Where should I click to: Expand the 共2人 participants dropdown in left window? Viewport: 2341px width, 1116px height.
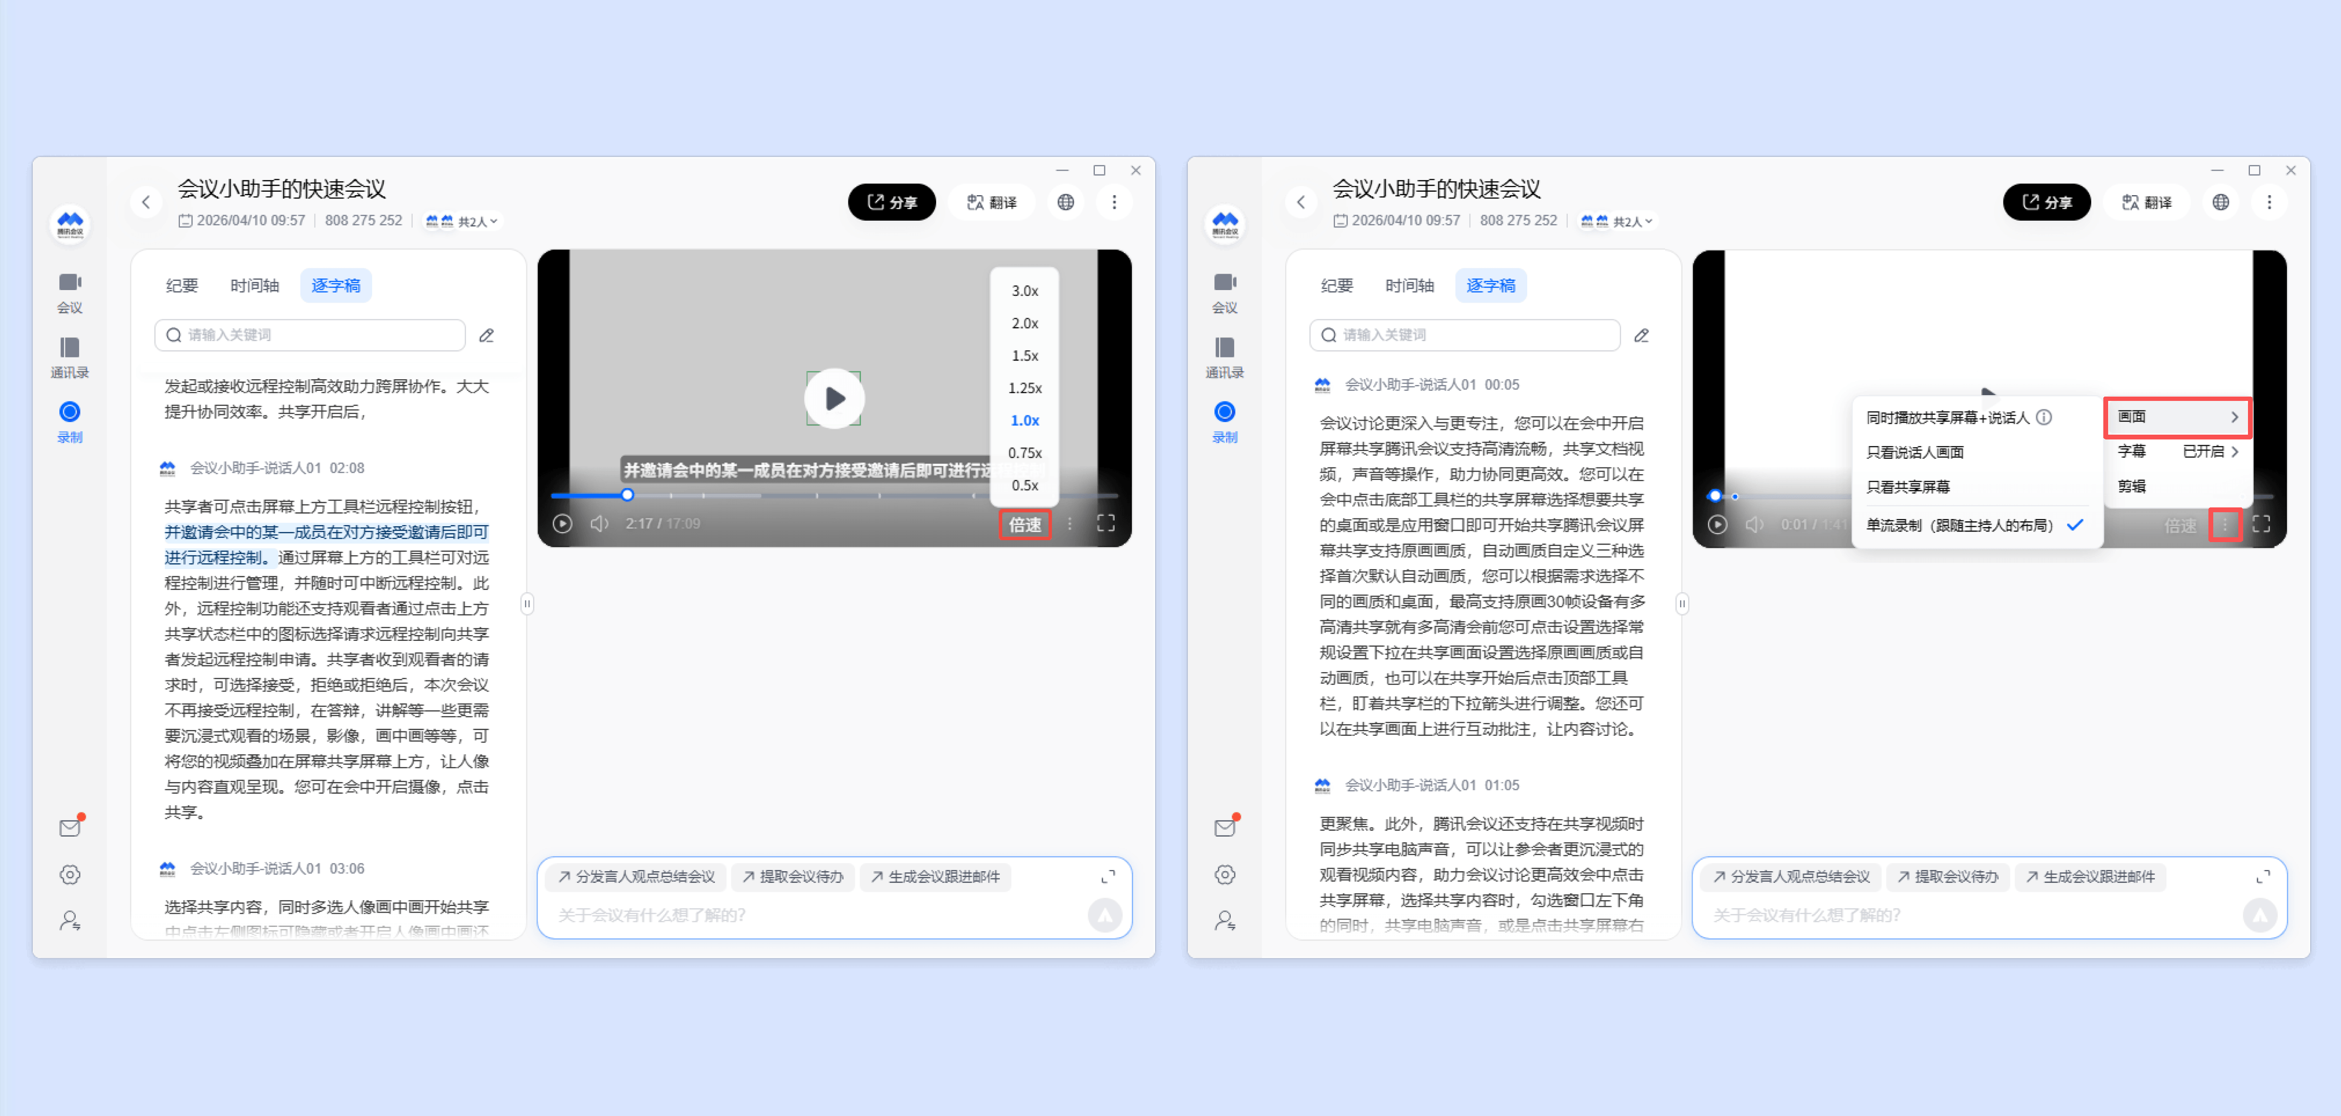(477, 222)
